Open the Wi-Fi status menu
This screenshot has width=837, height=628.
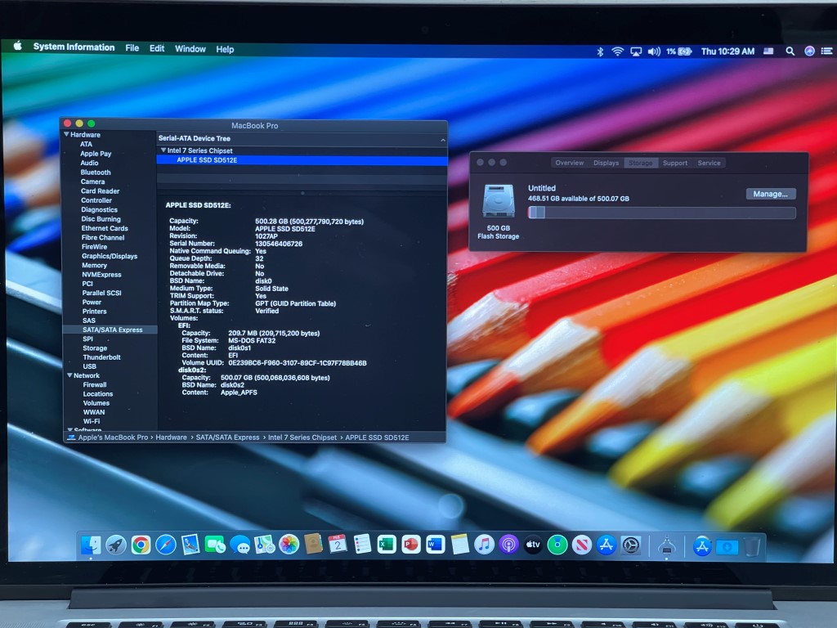tap(618, 52)
